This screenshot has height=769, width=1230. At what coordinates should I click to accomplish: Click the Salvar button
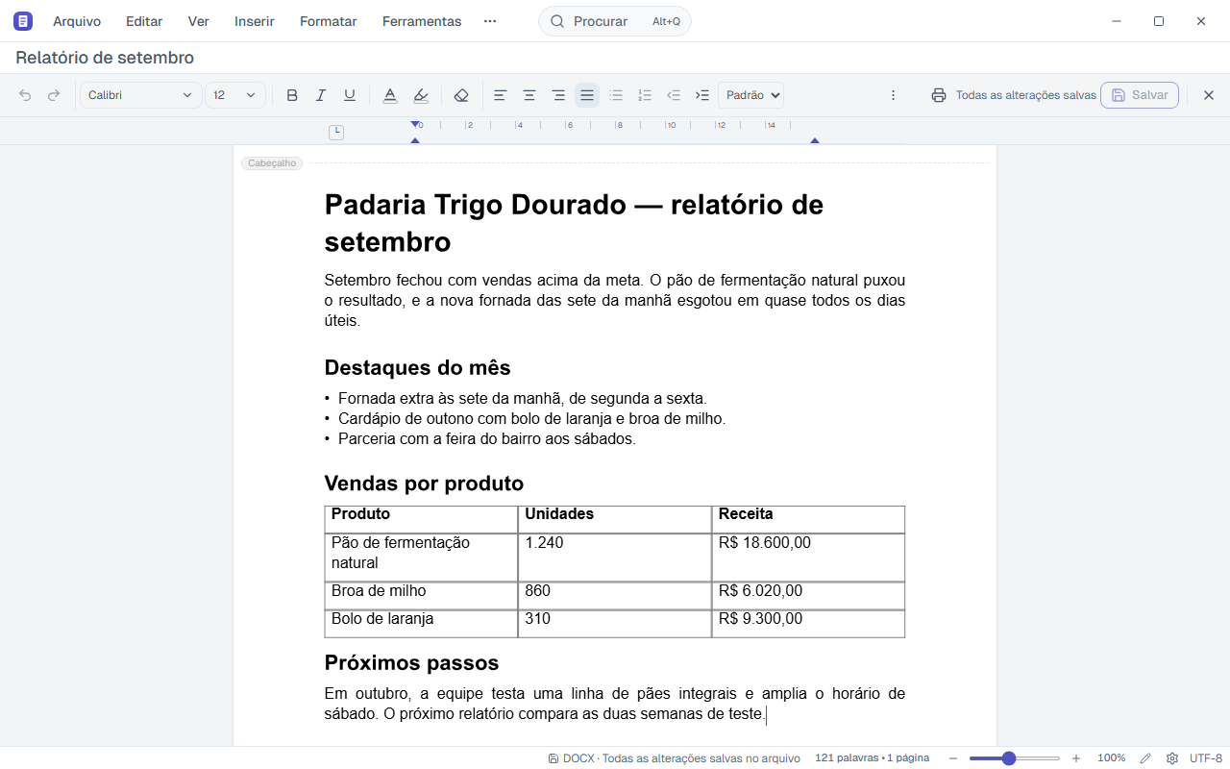1140,95
